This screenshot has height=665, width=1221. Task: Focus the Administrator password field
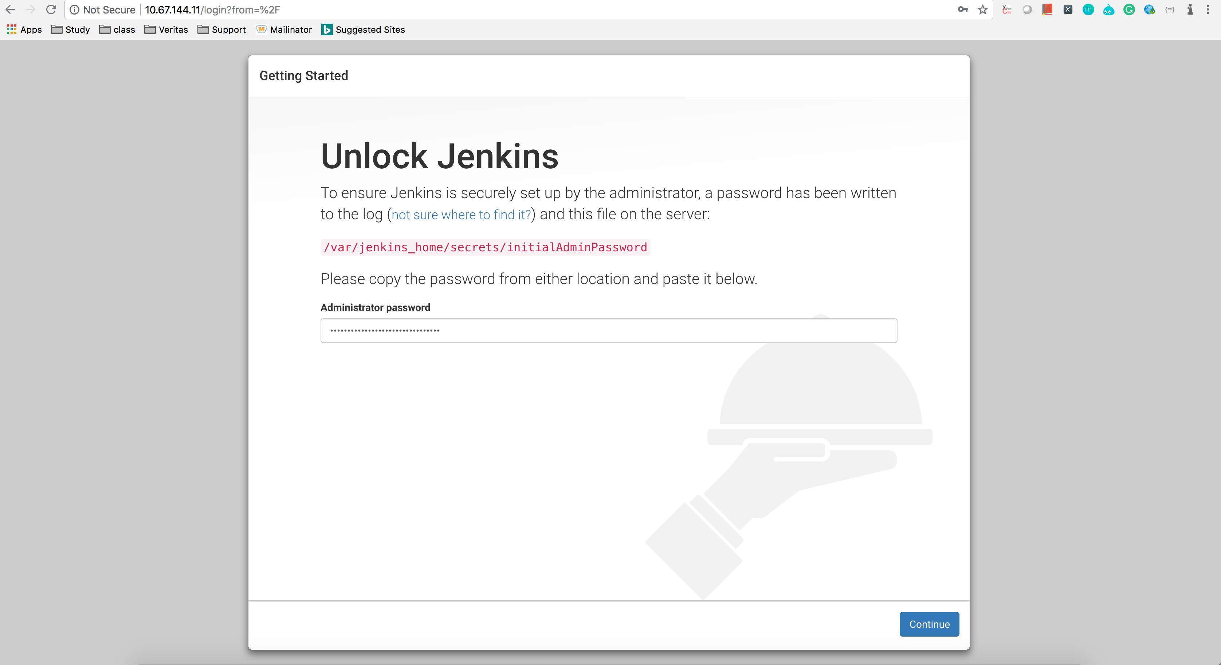point(609,330)
